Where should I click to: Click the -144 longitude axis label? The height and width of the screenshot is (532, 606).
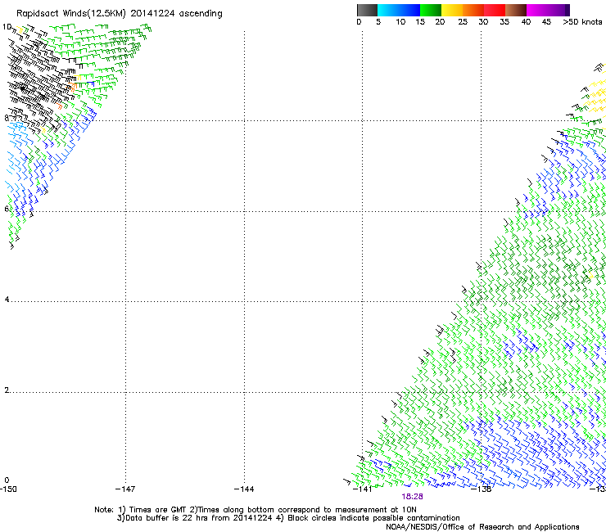[x=244, y=489]
